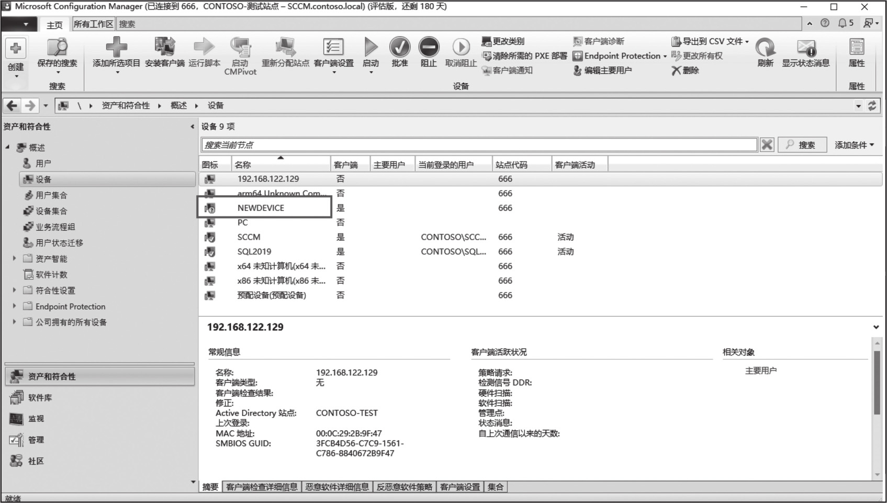
Task: Switch to Malware Detail (恶意软件详细信息) tab
Action: [x=337, y=487]
